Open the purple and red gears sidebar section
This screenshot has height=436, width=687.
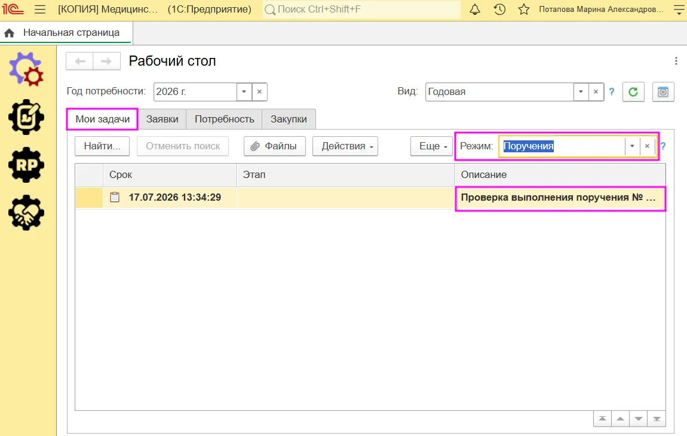pos(26,69)
